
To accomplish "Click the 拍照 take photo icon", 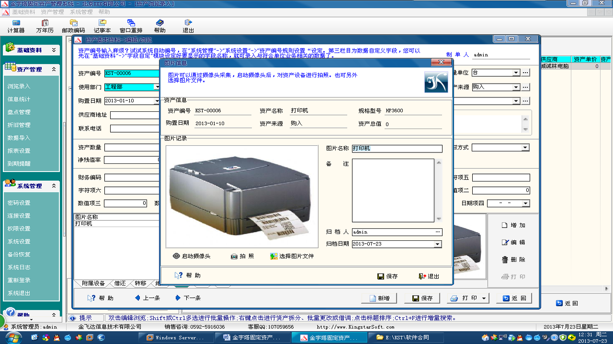I will point(234,256).
